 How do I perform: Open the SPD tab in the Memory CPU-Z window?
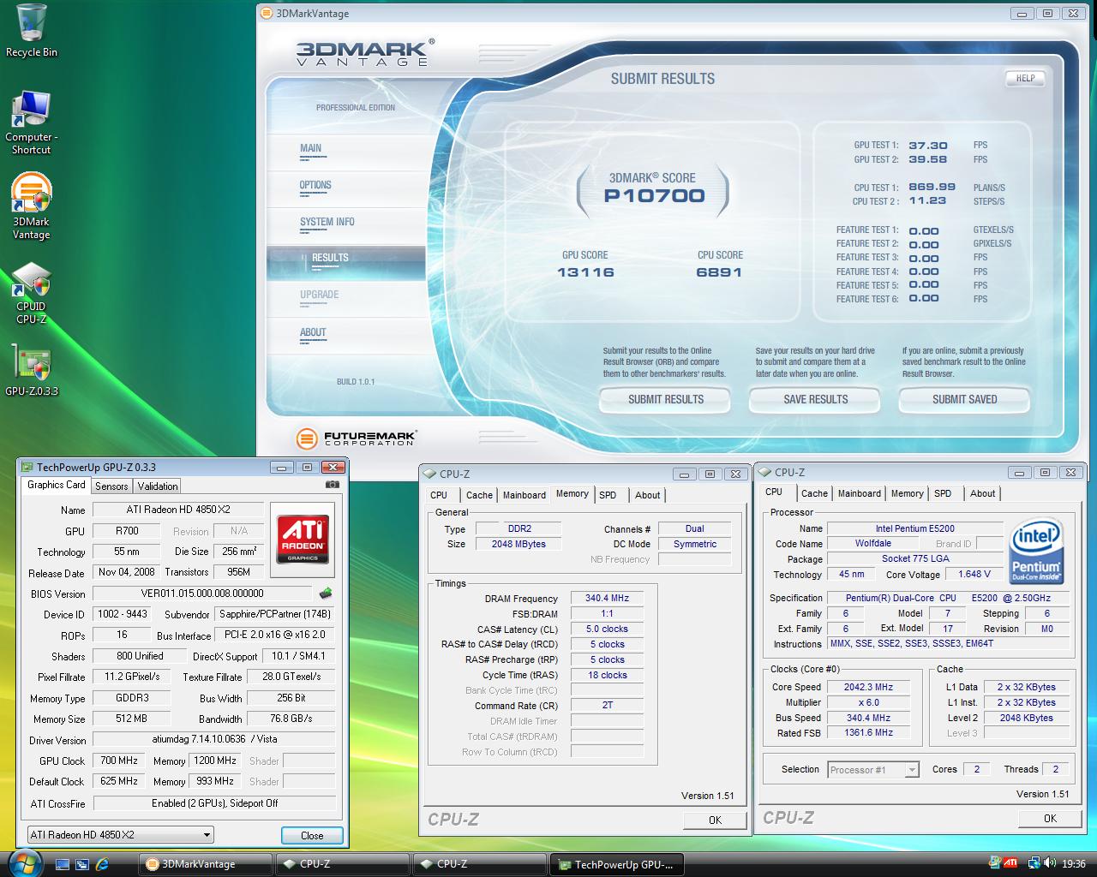click(x=608, y=495)
